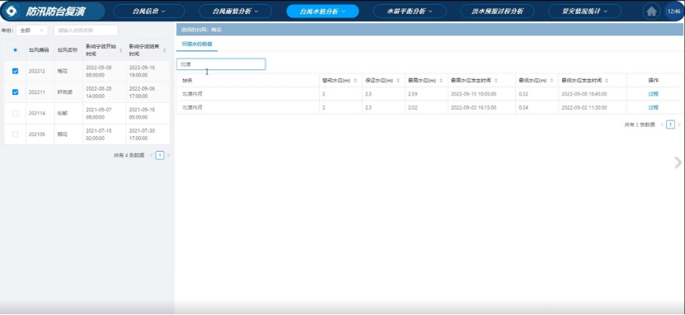Sort by 影响宁波结束时间 column arrows
Viewport: 685px width, 315px height.
coord(164,50)
